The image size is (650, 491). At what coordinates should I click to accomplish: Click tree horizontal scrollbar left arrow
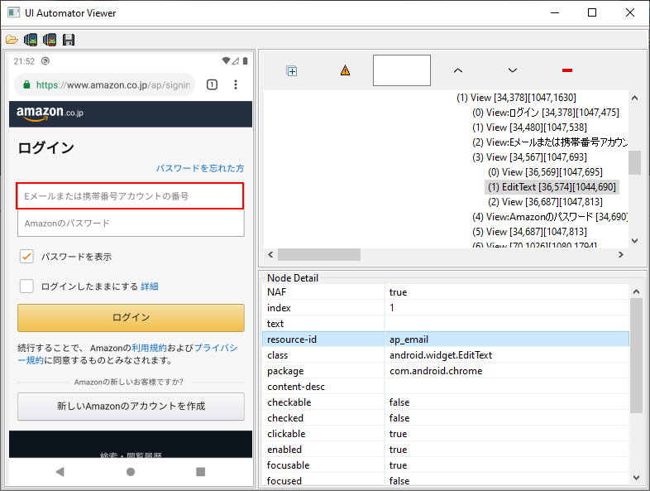point(270,254)
